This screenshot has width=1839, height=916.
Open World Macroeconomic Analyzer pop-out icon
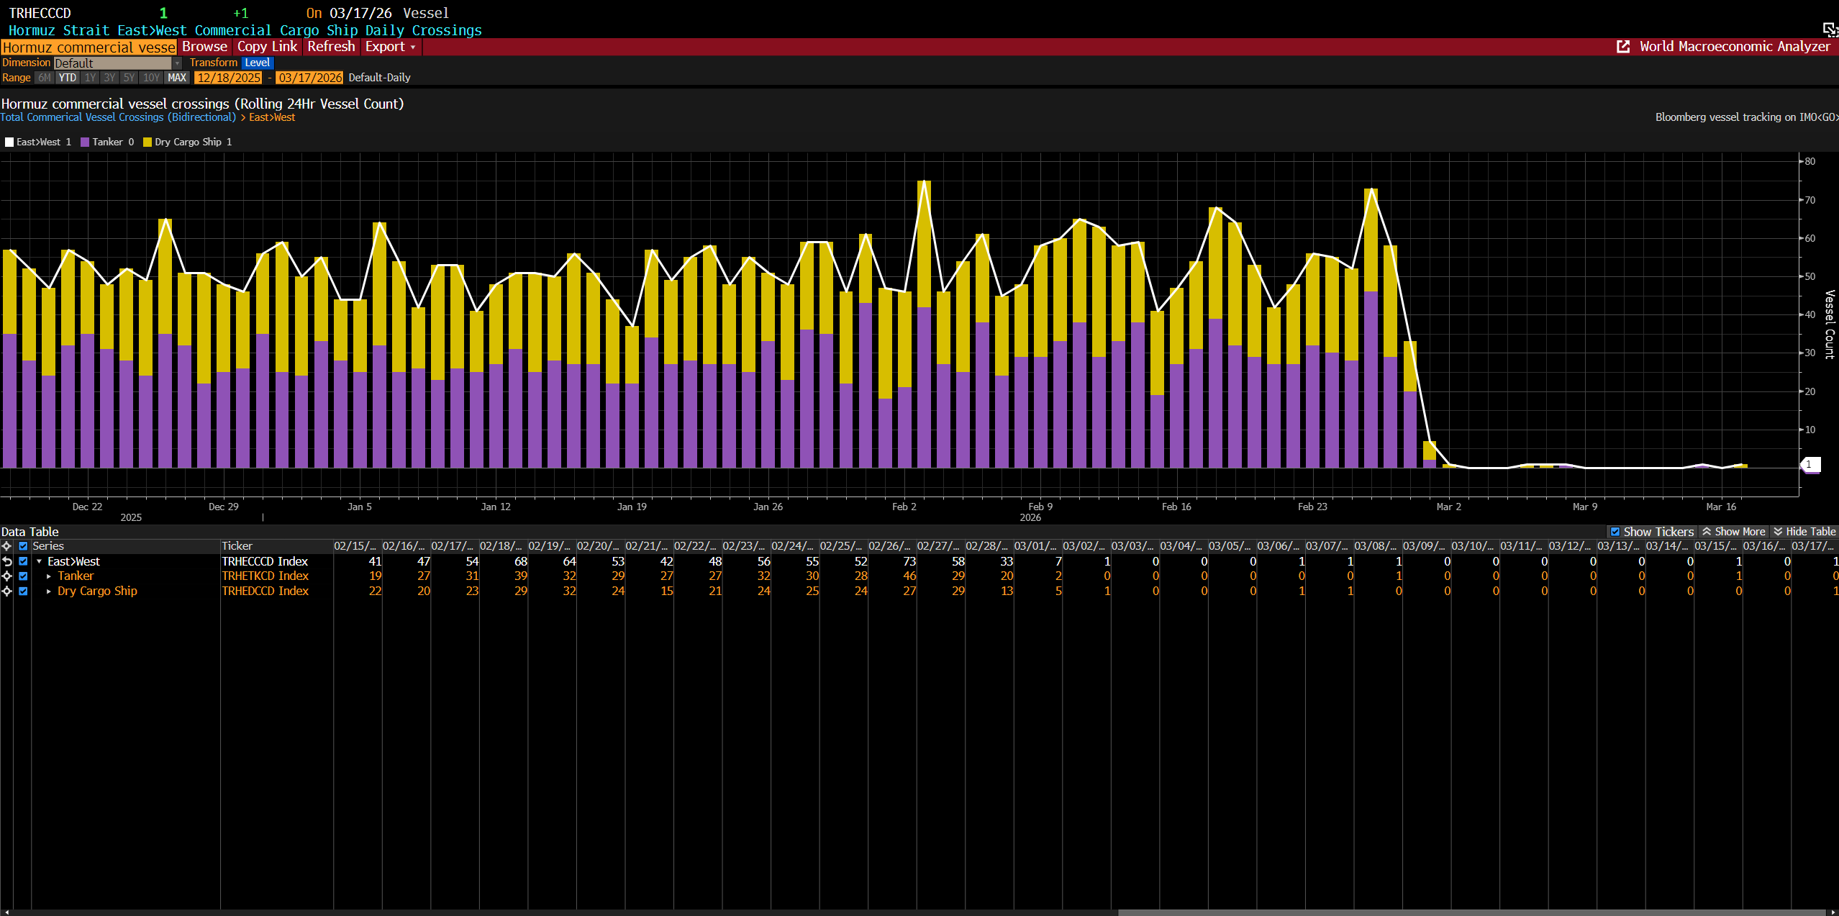(1623, 47)
